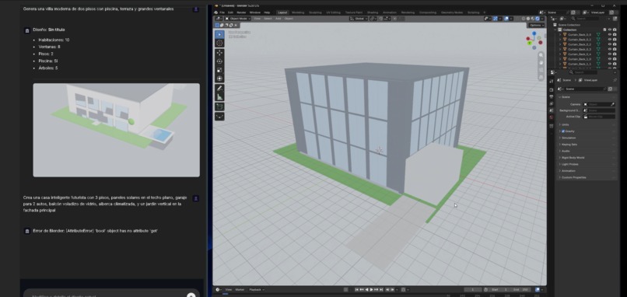The image size is (627, 297).
Task: Open the Object Mode dropdown
Action: [x=237, y=19]
